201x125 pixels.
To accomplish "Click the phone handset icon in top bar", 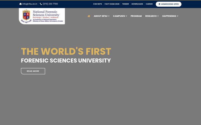I will (41, 4).
